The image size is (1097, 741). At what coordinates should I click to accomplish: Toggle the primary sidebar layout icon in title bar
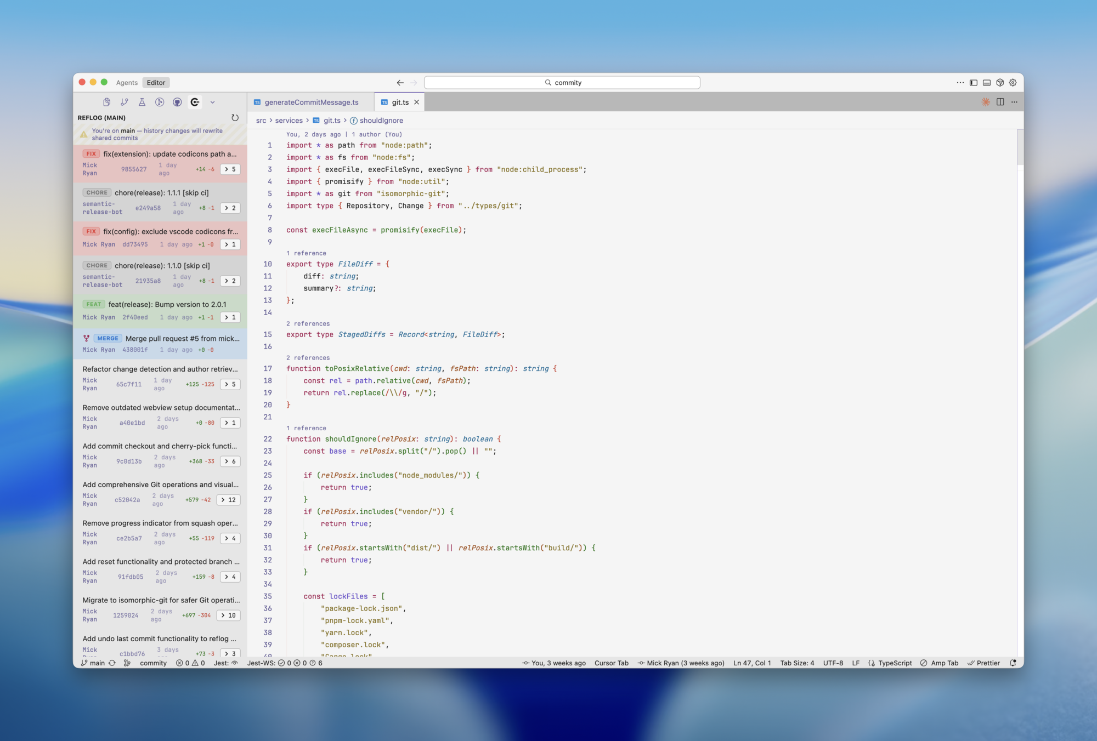972,82
